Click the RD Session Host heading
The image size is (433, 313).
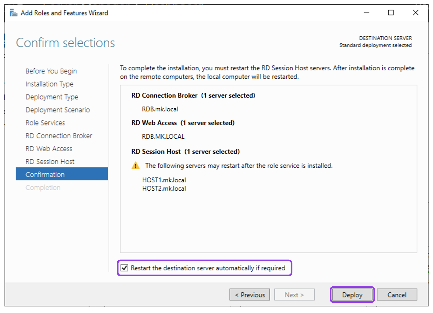pos(185,152)
